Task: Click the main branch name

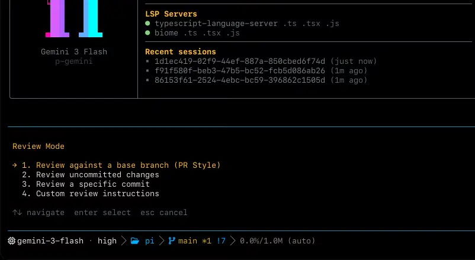Action: (188, 241)
